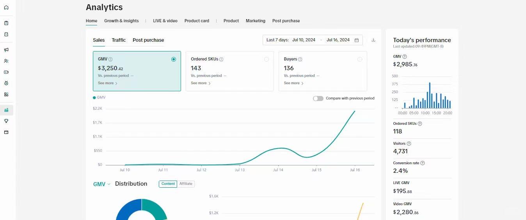Viewport: 526px width, 220px height.
Task: Switch distribution view to Affiliate
Action: pos(186,184)
